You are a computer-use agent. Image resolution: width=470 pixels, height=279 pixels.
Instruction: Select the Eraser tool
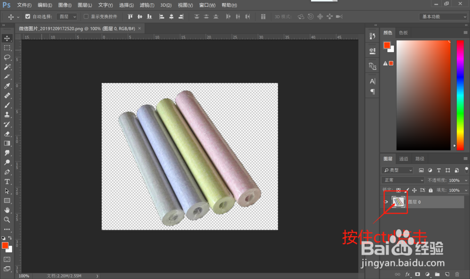7,134
